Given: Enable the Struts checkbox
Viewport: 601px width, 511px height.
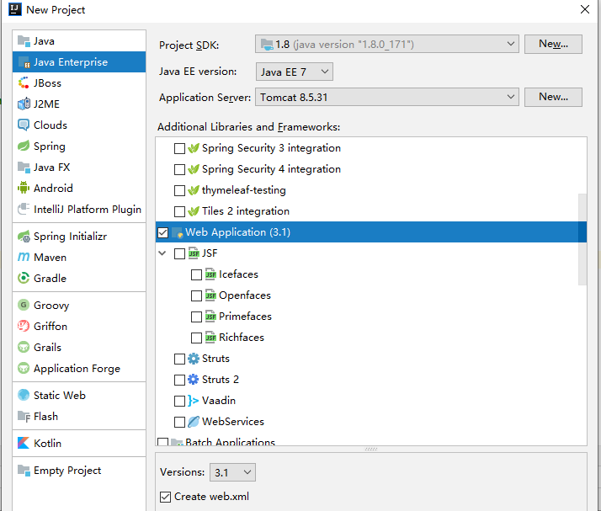Looking at the screenshot, I should point(179,359).
